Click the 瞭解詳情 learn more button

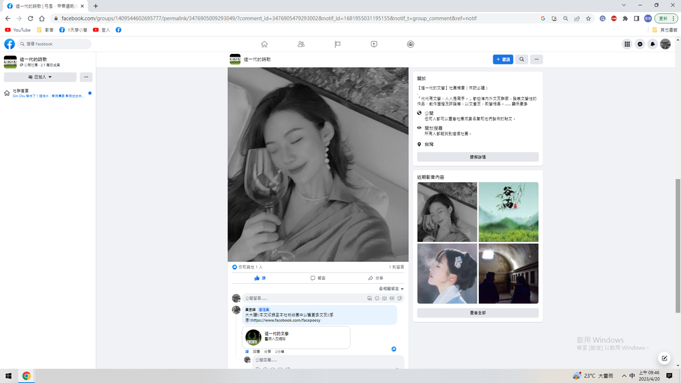point(477,157)
